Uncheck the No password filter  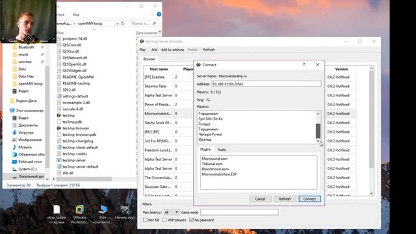coord(192,220)
